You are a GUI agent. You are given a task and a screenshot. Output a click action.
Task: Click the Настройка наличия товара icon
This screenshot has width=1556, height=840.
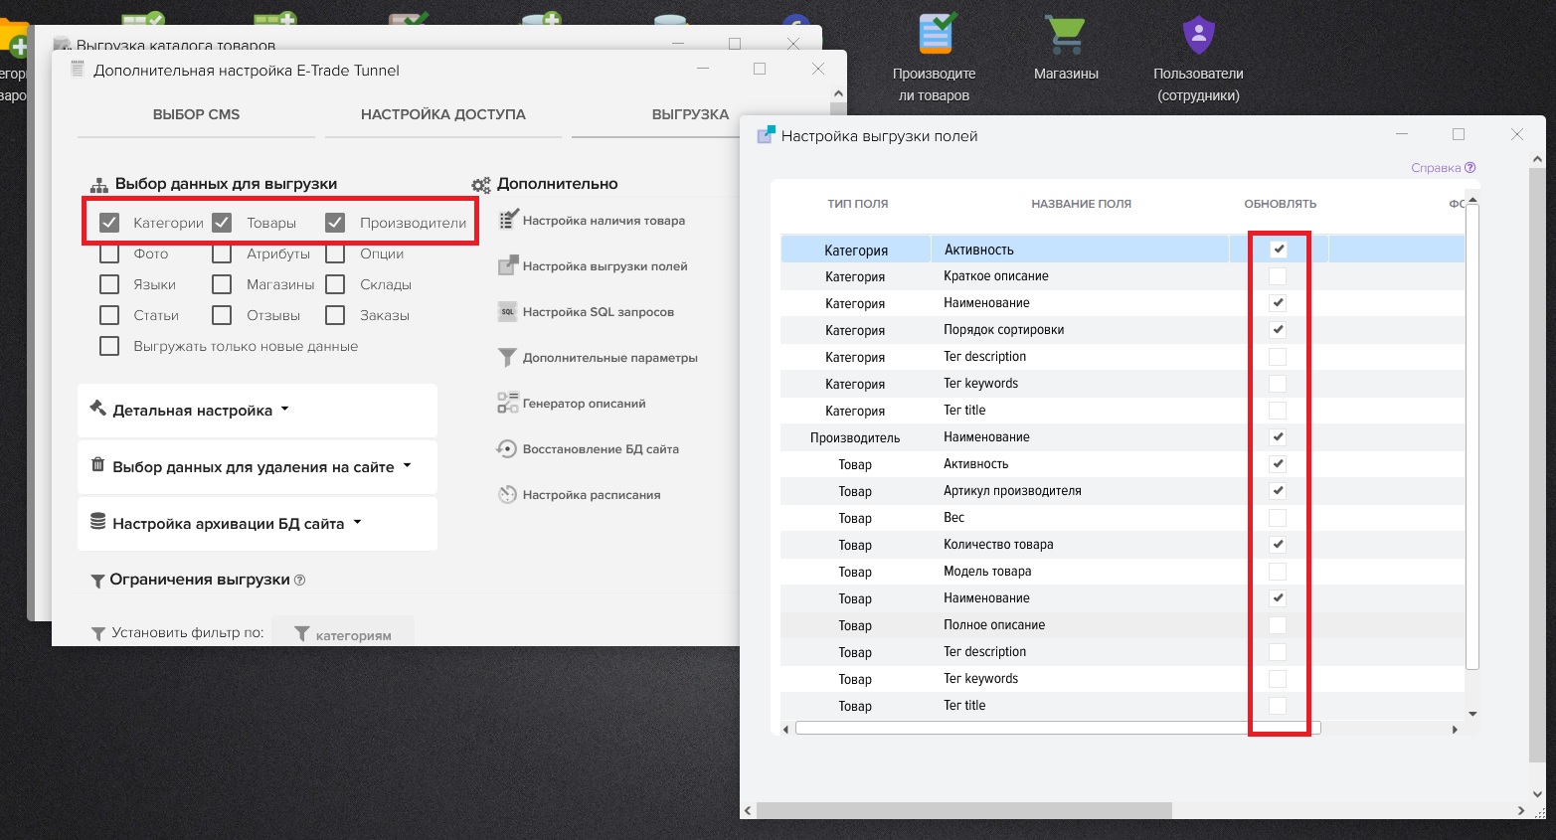[508, 220]
